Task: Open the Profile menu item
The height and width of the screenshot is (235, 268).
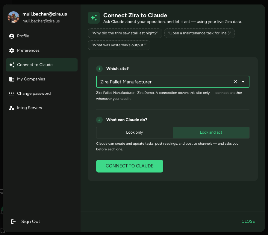Action: [42, 36]
